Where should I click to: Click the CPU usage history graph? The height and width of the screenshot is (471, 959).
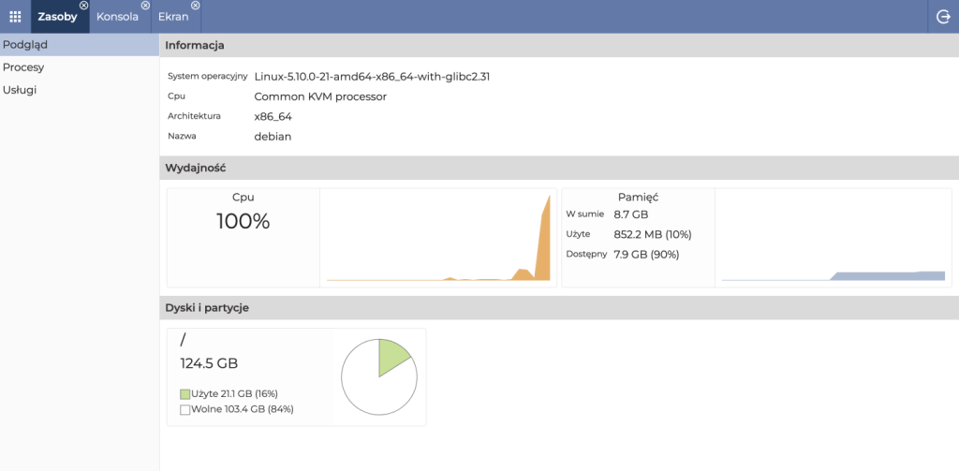pos(437,237)
